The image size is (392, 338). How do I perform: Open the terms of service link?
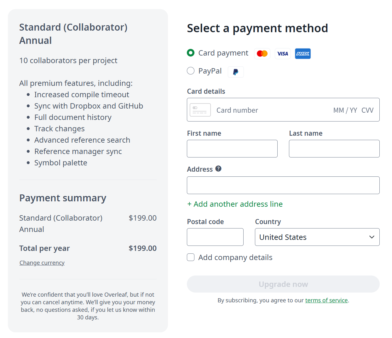[326, 300]
